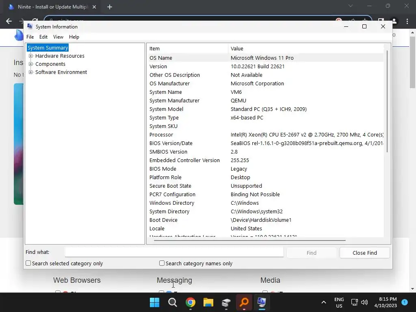Select the Hardware Resources label
The image size is (416, 312).
click(x=60, y=56)
